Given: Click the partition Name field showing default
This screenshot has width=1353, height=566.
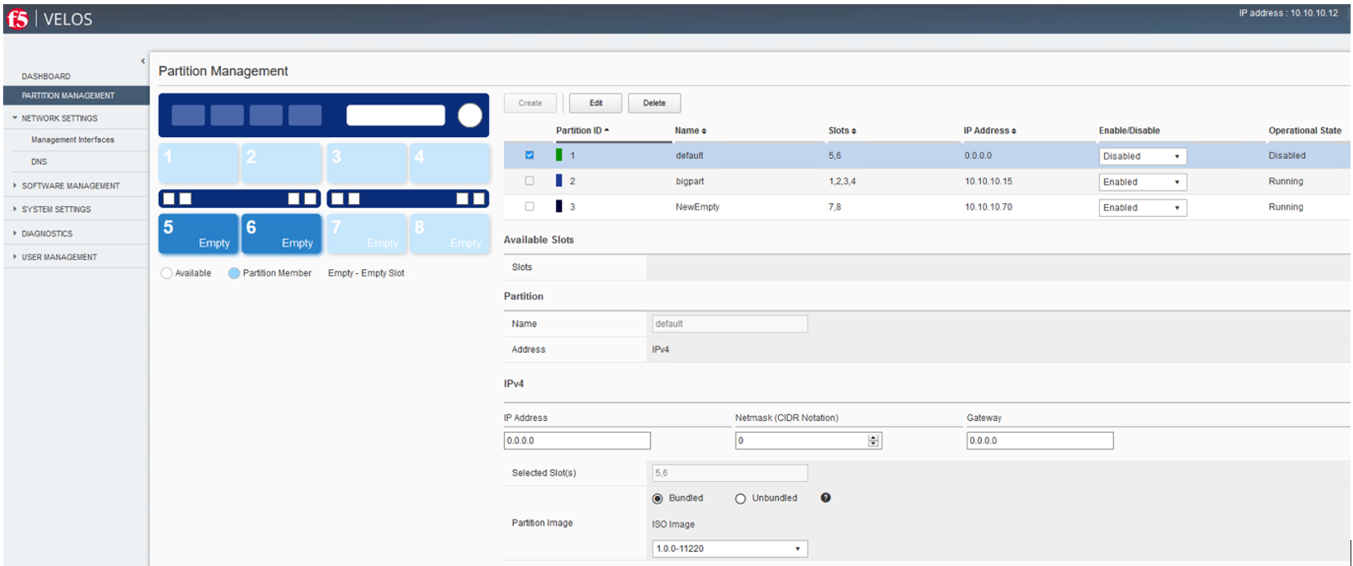Looking at the screenshot, I should [730, 324].
